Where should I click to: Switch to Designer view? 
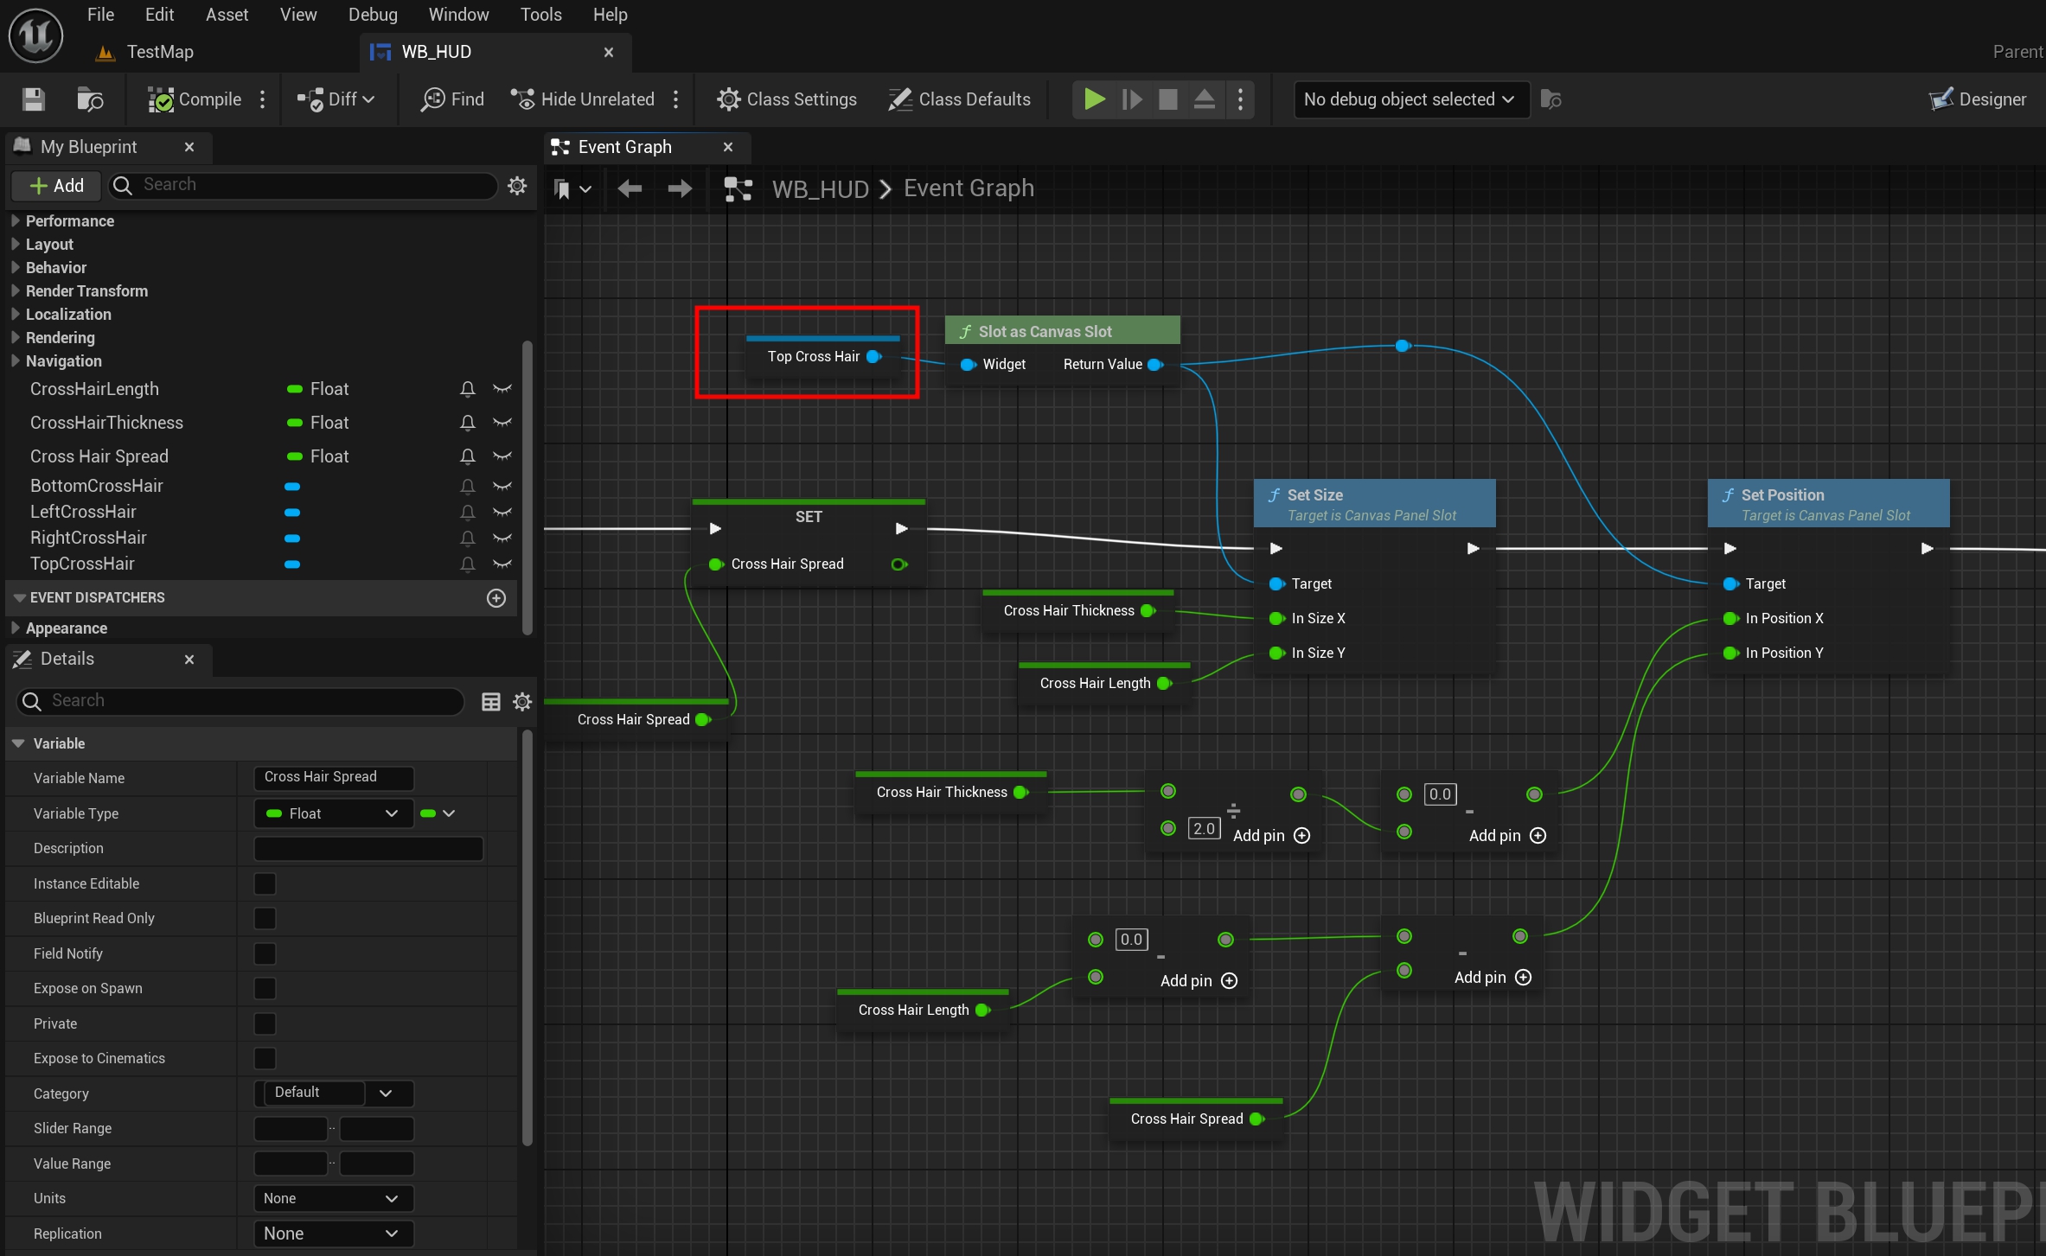click(1978, 99)
